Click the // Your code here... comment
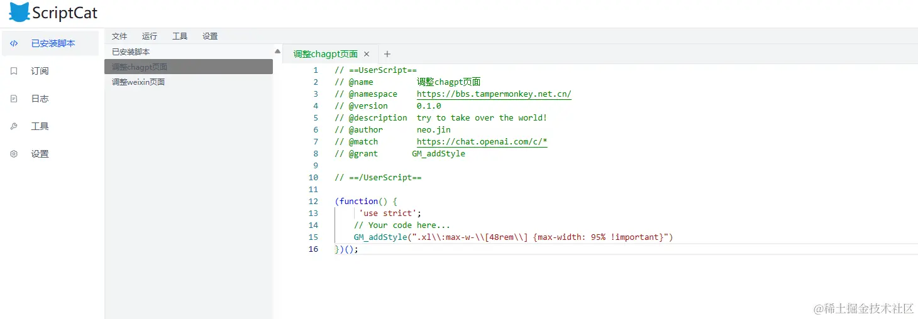Screen dimensions: 918x319 click(402, 225)
